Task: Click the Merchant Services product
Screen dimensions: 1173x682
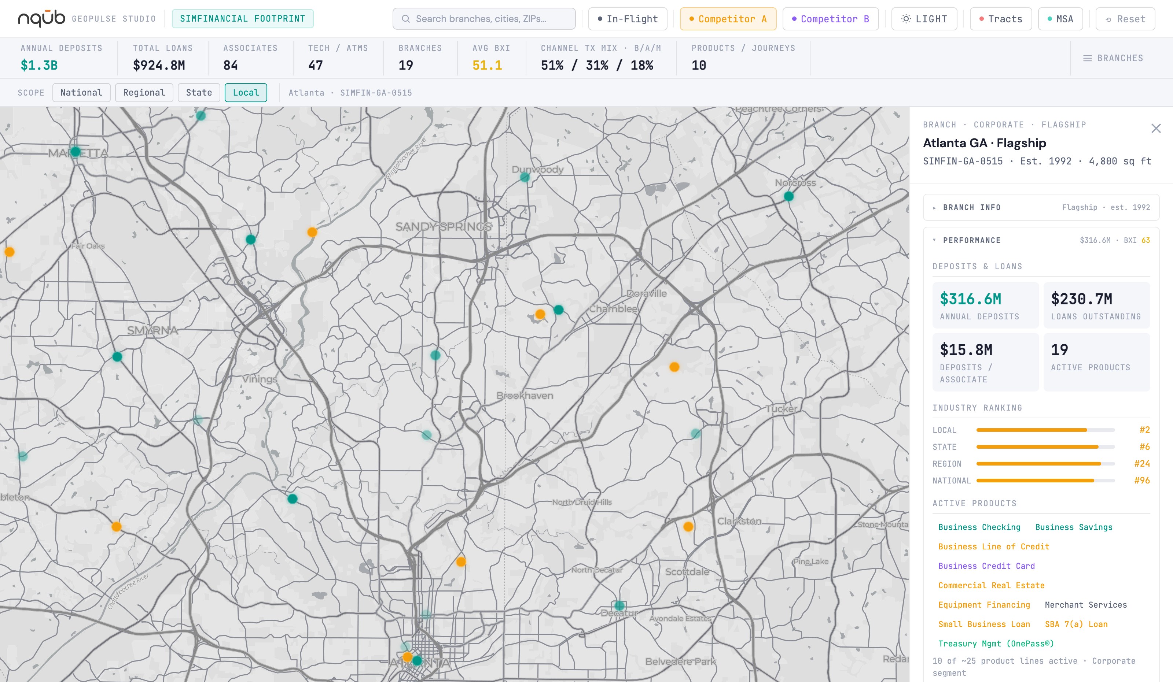Action: (1086, 605)
